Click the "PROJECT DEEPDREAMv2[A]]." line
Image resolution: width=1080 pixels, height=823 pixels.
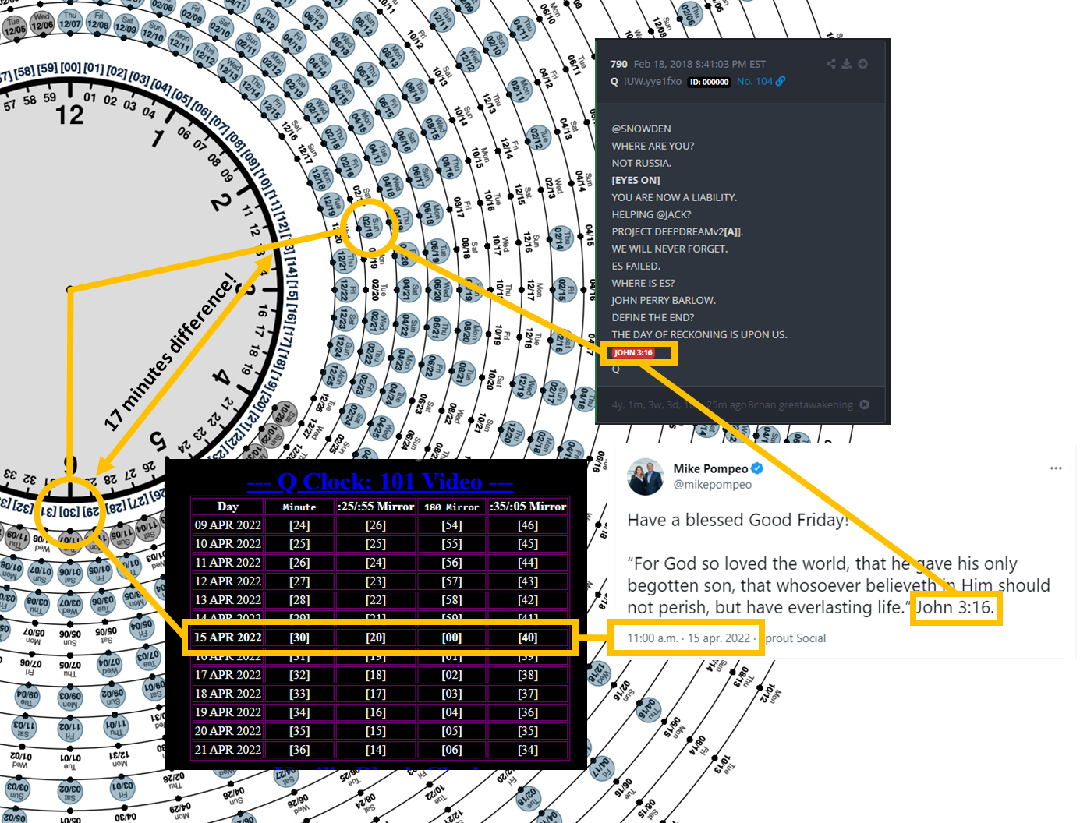tap(678, 231)
